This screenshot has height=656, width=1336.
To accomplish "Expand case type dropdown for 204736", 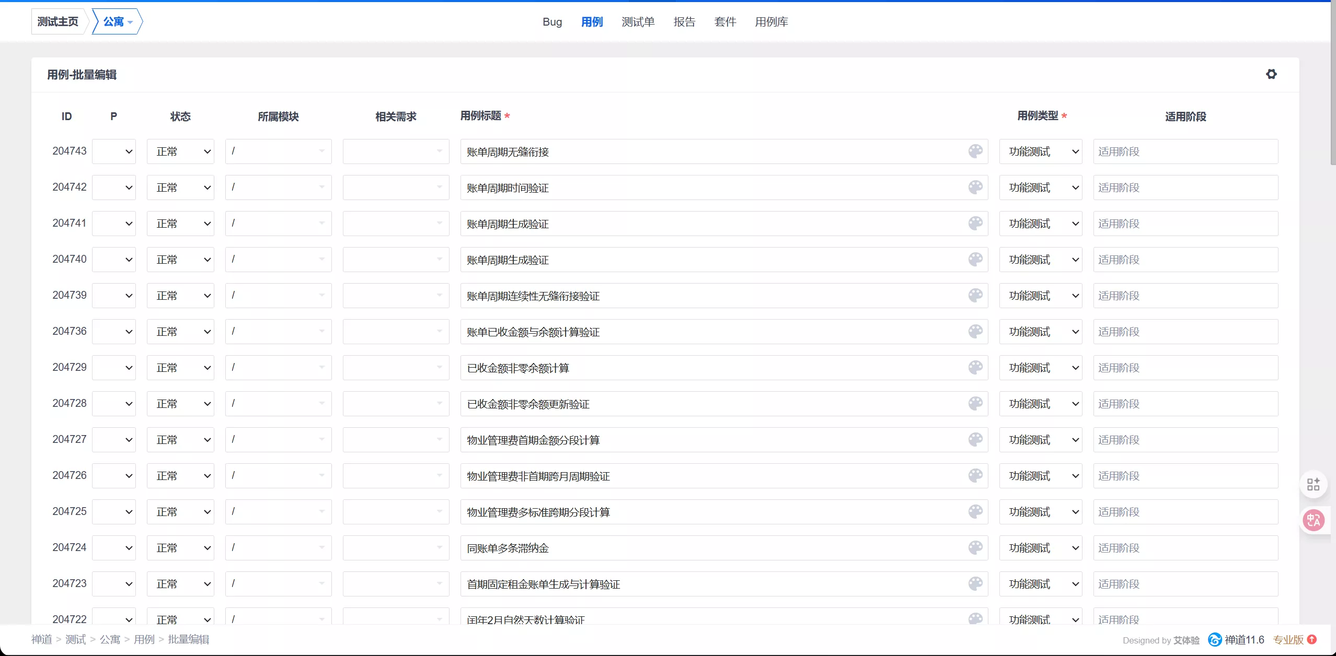I will pos(1040,332).
